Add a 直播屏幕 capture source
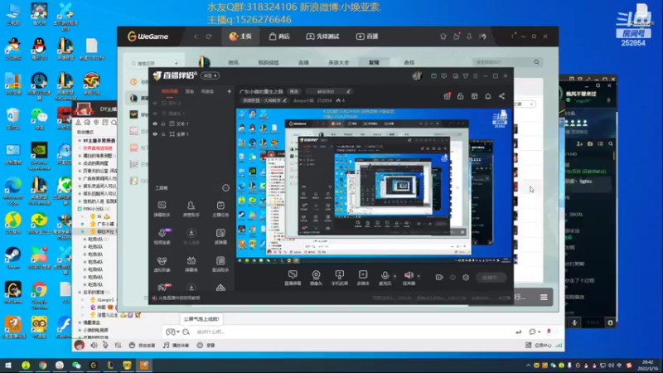Image resolution: width=663 pixels, height=373 pixels. click(x=293, y=278)
